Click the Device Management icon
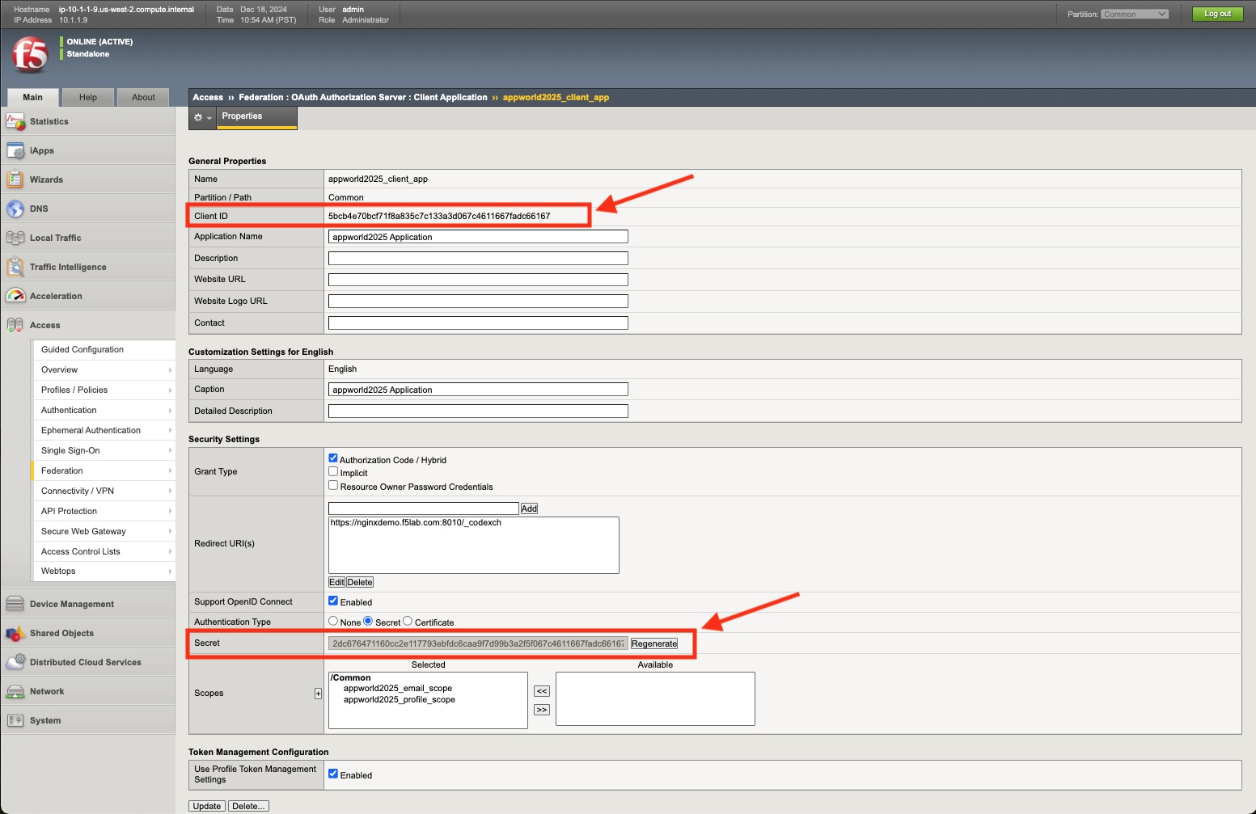The height and width of the screenshot is (814, 1256). (x=15, y=604)
